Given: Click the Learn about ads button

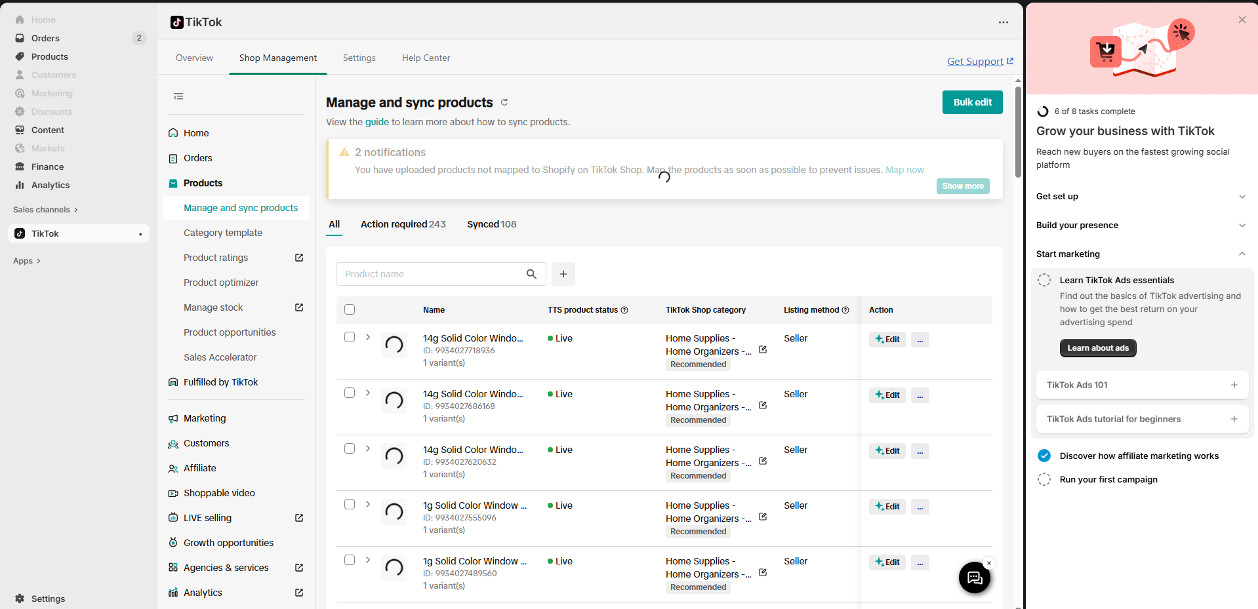Looking at the screenshot, I should [x=1098, y=348].
